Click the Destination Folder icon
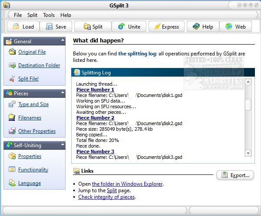This screenshot has width=261, height=216. pos(11,66)
